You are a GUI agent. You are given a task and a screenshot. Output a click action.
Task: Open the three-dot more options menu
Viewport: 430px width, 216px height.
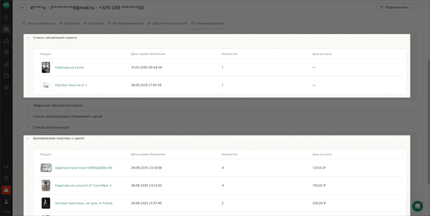click(418, 8)
